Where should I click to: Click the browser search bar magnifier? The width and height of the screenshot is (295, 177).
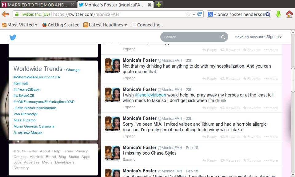point(268,14)
